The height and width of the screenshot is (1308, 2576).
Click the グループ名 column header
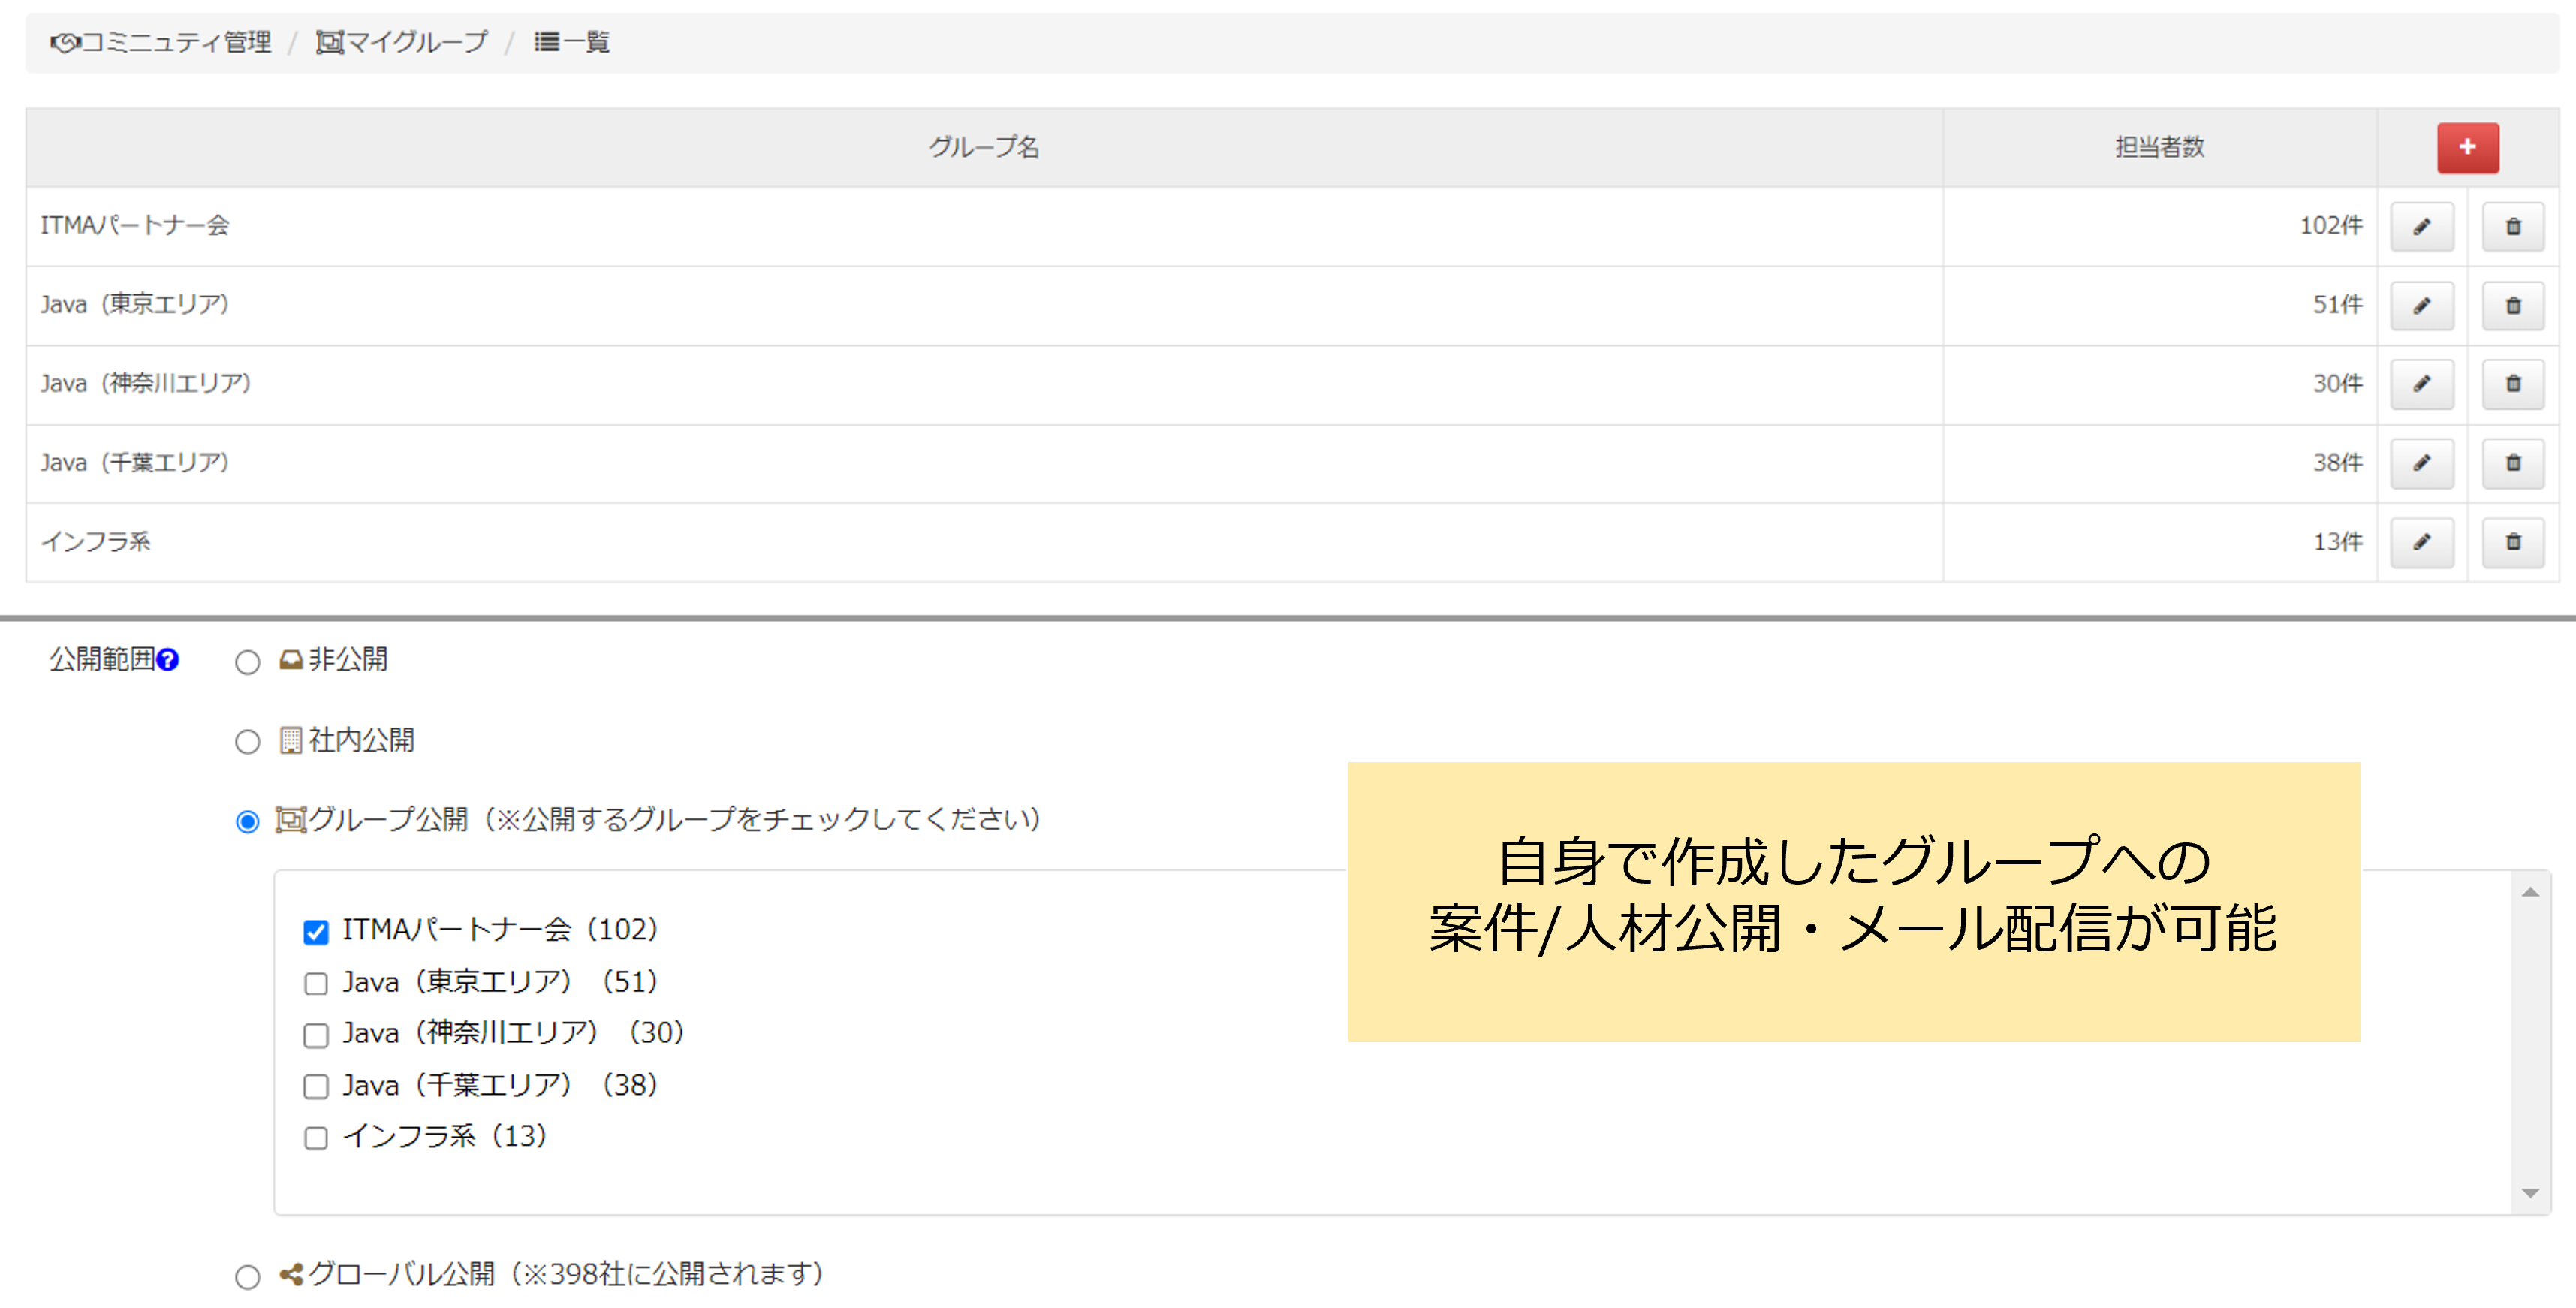(984, 148)
